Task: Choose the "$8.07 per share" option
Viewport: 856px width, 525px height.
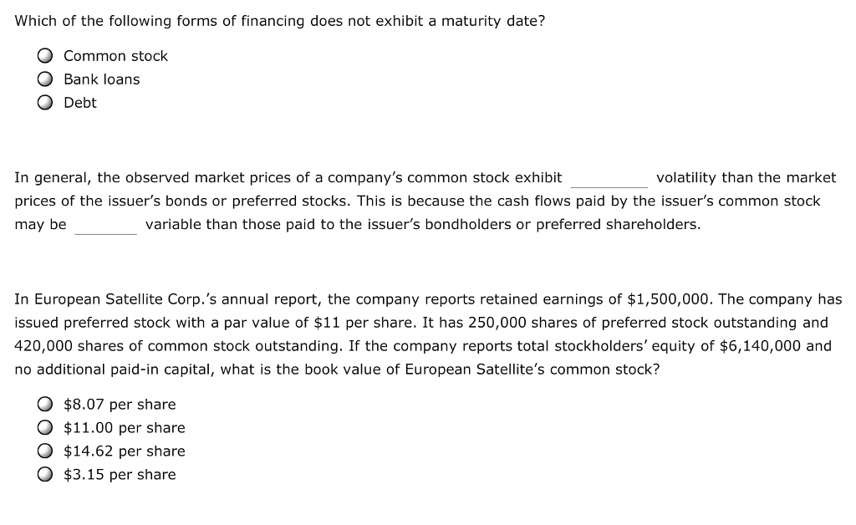Action: click(45, 404)
